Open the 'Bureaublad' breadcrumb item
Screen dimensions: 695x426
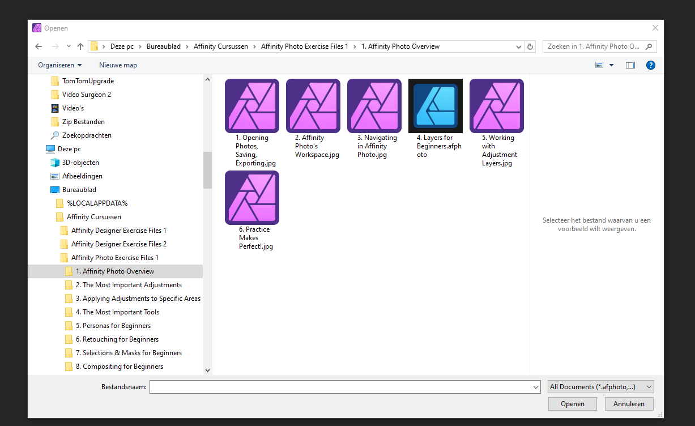[x=164, y=46]
